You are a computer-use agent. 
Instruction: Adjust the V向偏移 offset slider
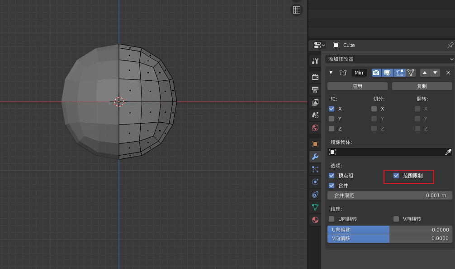tap(390, 238)
